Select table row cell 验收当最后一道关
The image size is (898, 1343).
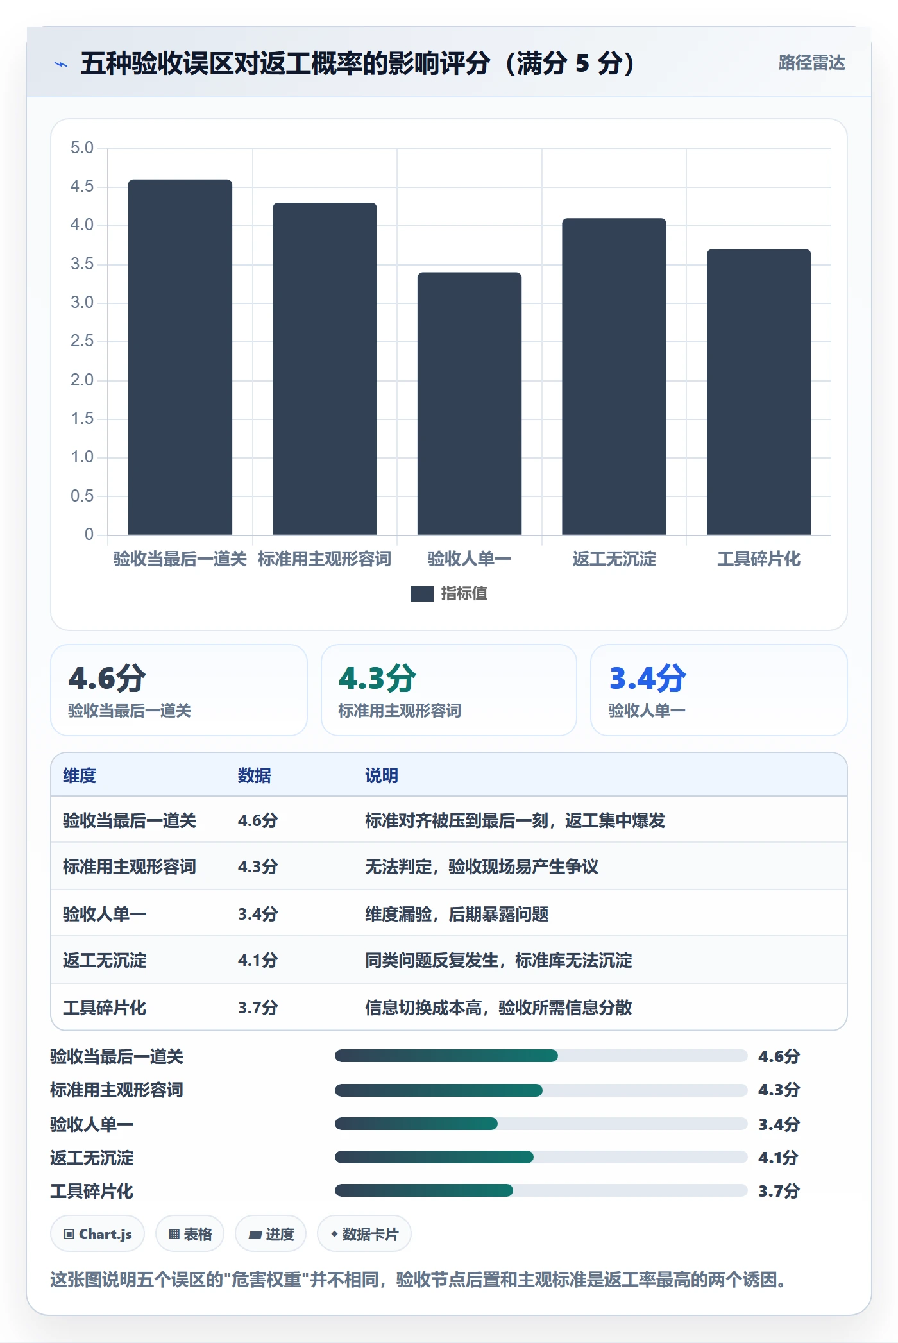(x=130, y=820)
